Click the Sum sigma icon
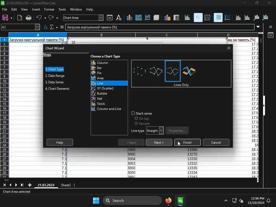 [52, 27]
